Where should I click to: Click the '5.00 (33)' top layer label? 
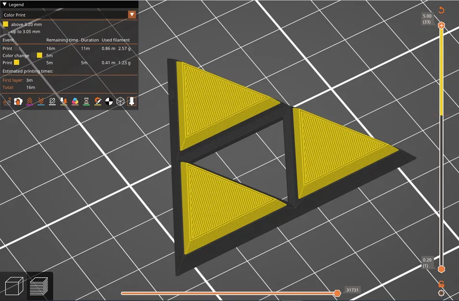pos(427,19)
